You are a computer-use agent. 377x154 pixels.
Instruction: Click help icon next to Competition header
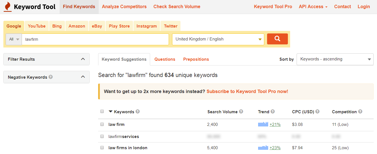tap(360, 112)
